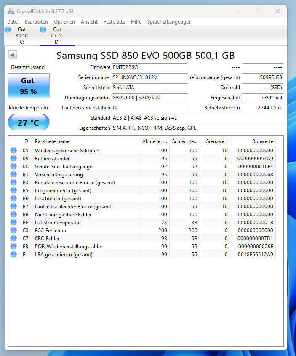Click status orb of Betriebsstunden row 09
This screenshot has height=356, width=296.
[x=13, y=158]
